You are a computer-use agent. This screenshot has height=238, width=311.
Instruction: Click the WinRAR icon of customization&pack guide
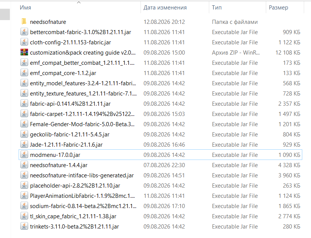[x=24, y=52]
